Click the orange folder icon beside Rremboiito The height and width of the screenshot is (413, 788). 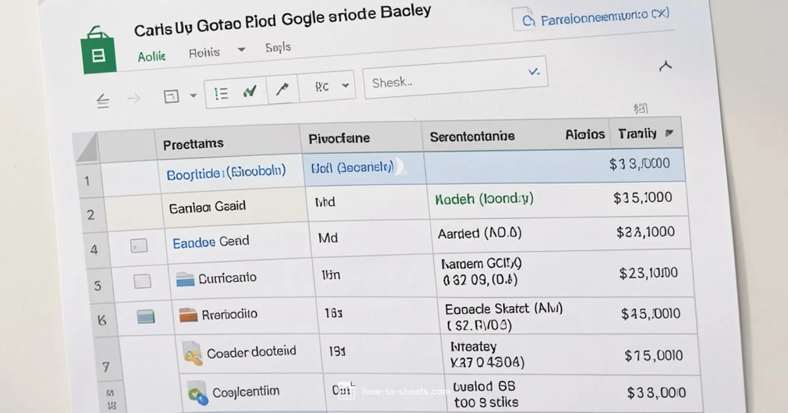[x=188, y=315]
